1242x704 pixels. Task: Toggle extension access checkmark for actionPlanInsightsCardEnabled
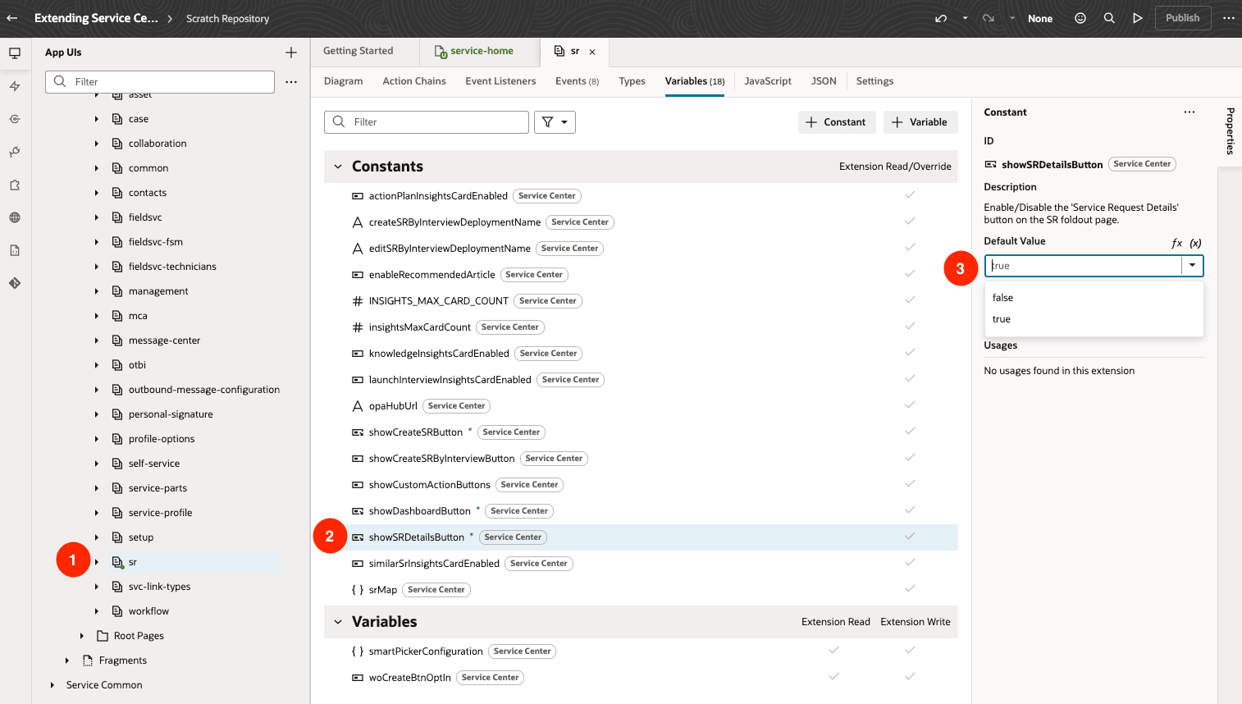coord(910,195)
